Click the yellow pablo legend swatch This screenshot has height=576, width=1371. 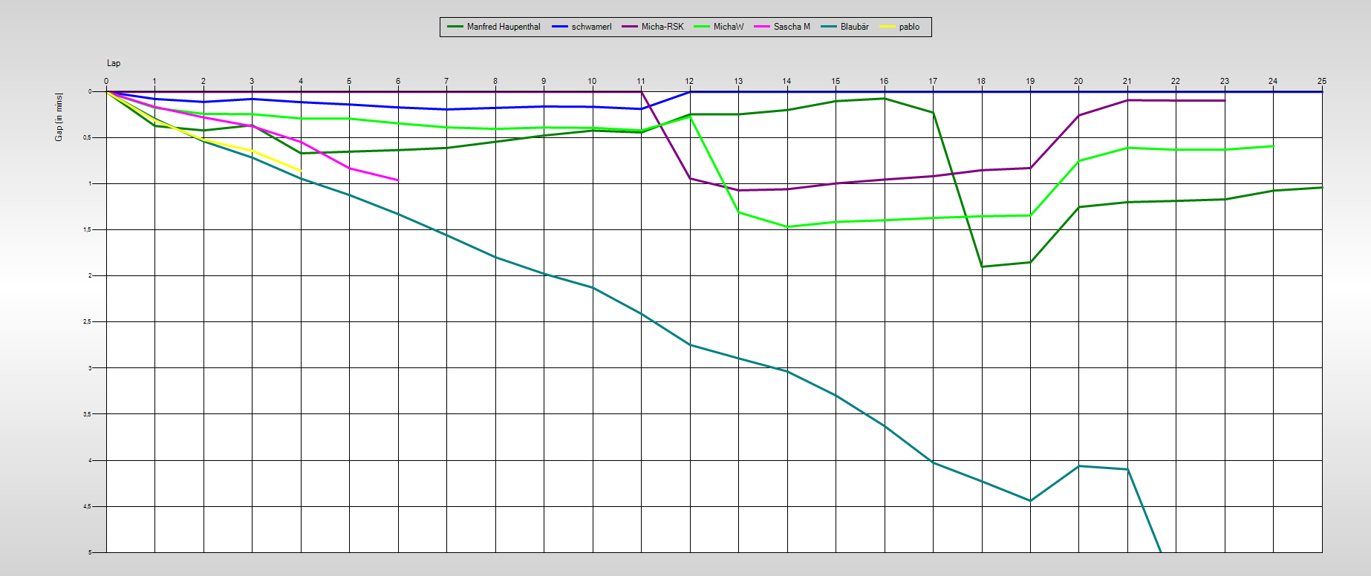click(888, 27)
